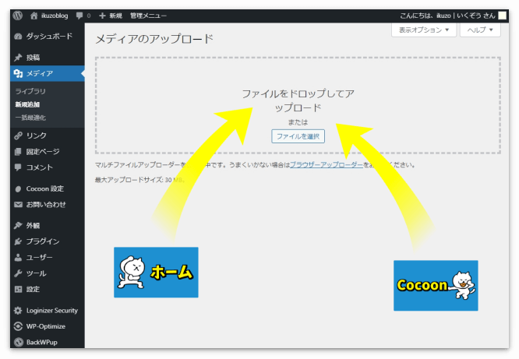
Task: Click the BackWPup icon
Action: [x=18, y=342]
